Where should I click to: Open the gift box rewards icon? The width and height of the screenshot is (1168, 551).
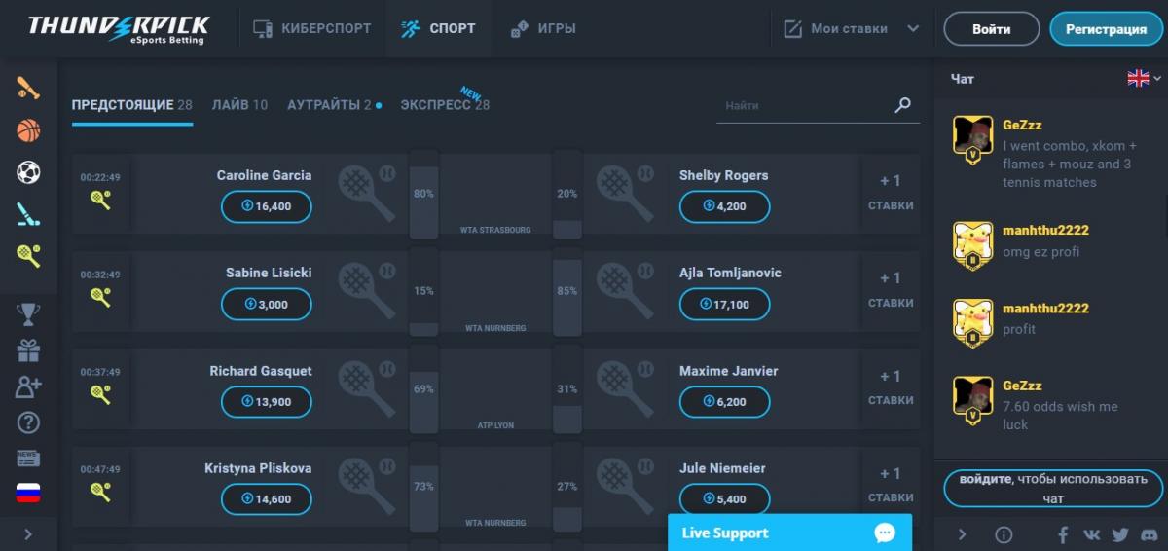(28, 350)
